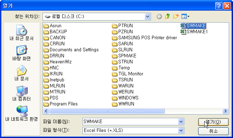Viewport: 233px width, 138px height.
Task: Expand the file type Excel Files dropdown
Action: tap(181, 131)
